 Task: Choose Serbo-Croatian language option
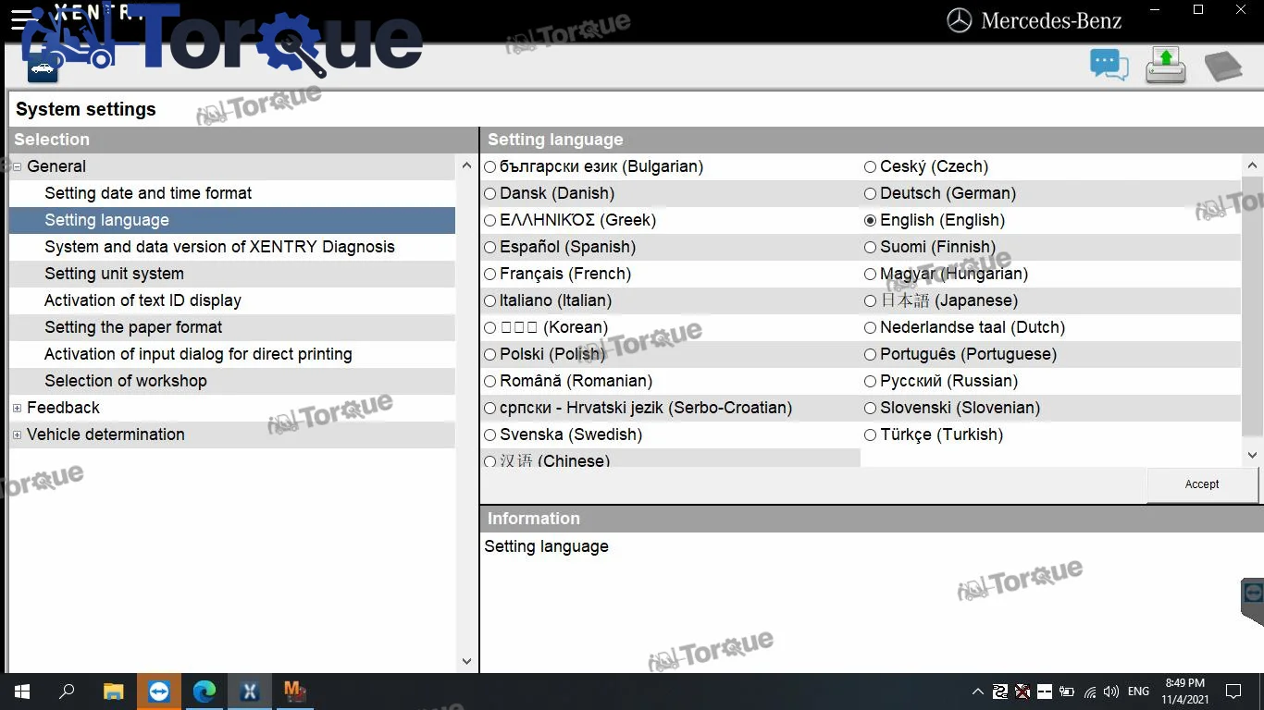(490, 409)
